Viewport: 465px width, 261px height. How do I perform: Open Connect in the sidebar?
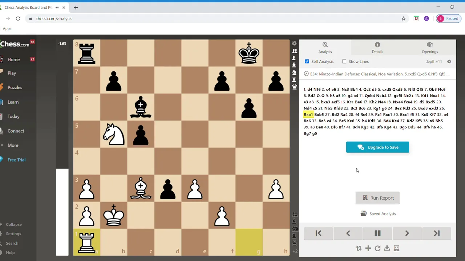pos(16,131)
